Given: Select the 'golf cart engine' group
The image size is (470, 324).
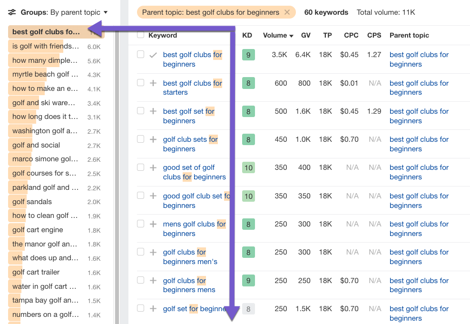Looking at the screenshot, I should point(56,230).
